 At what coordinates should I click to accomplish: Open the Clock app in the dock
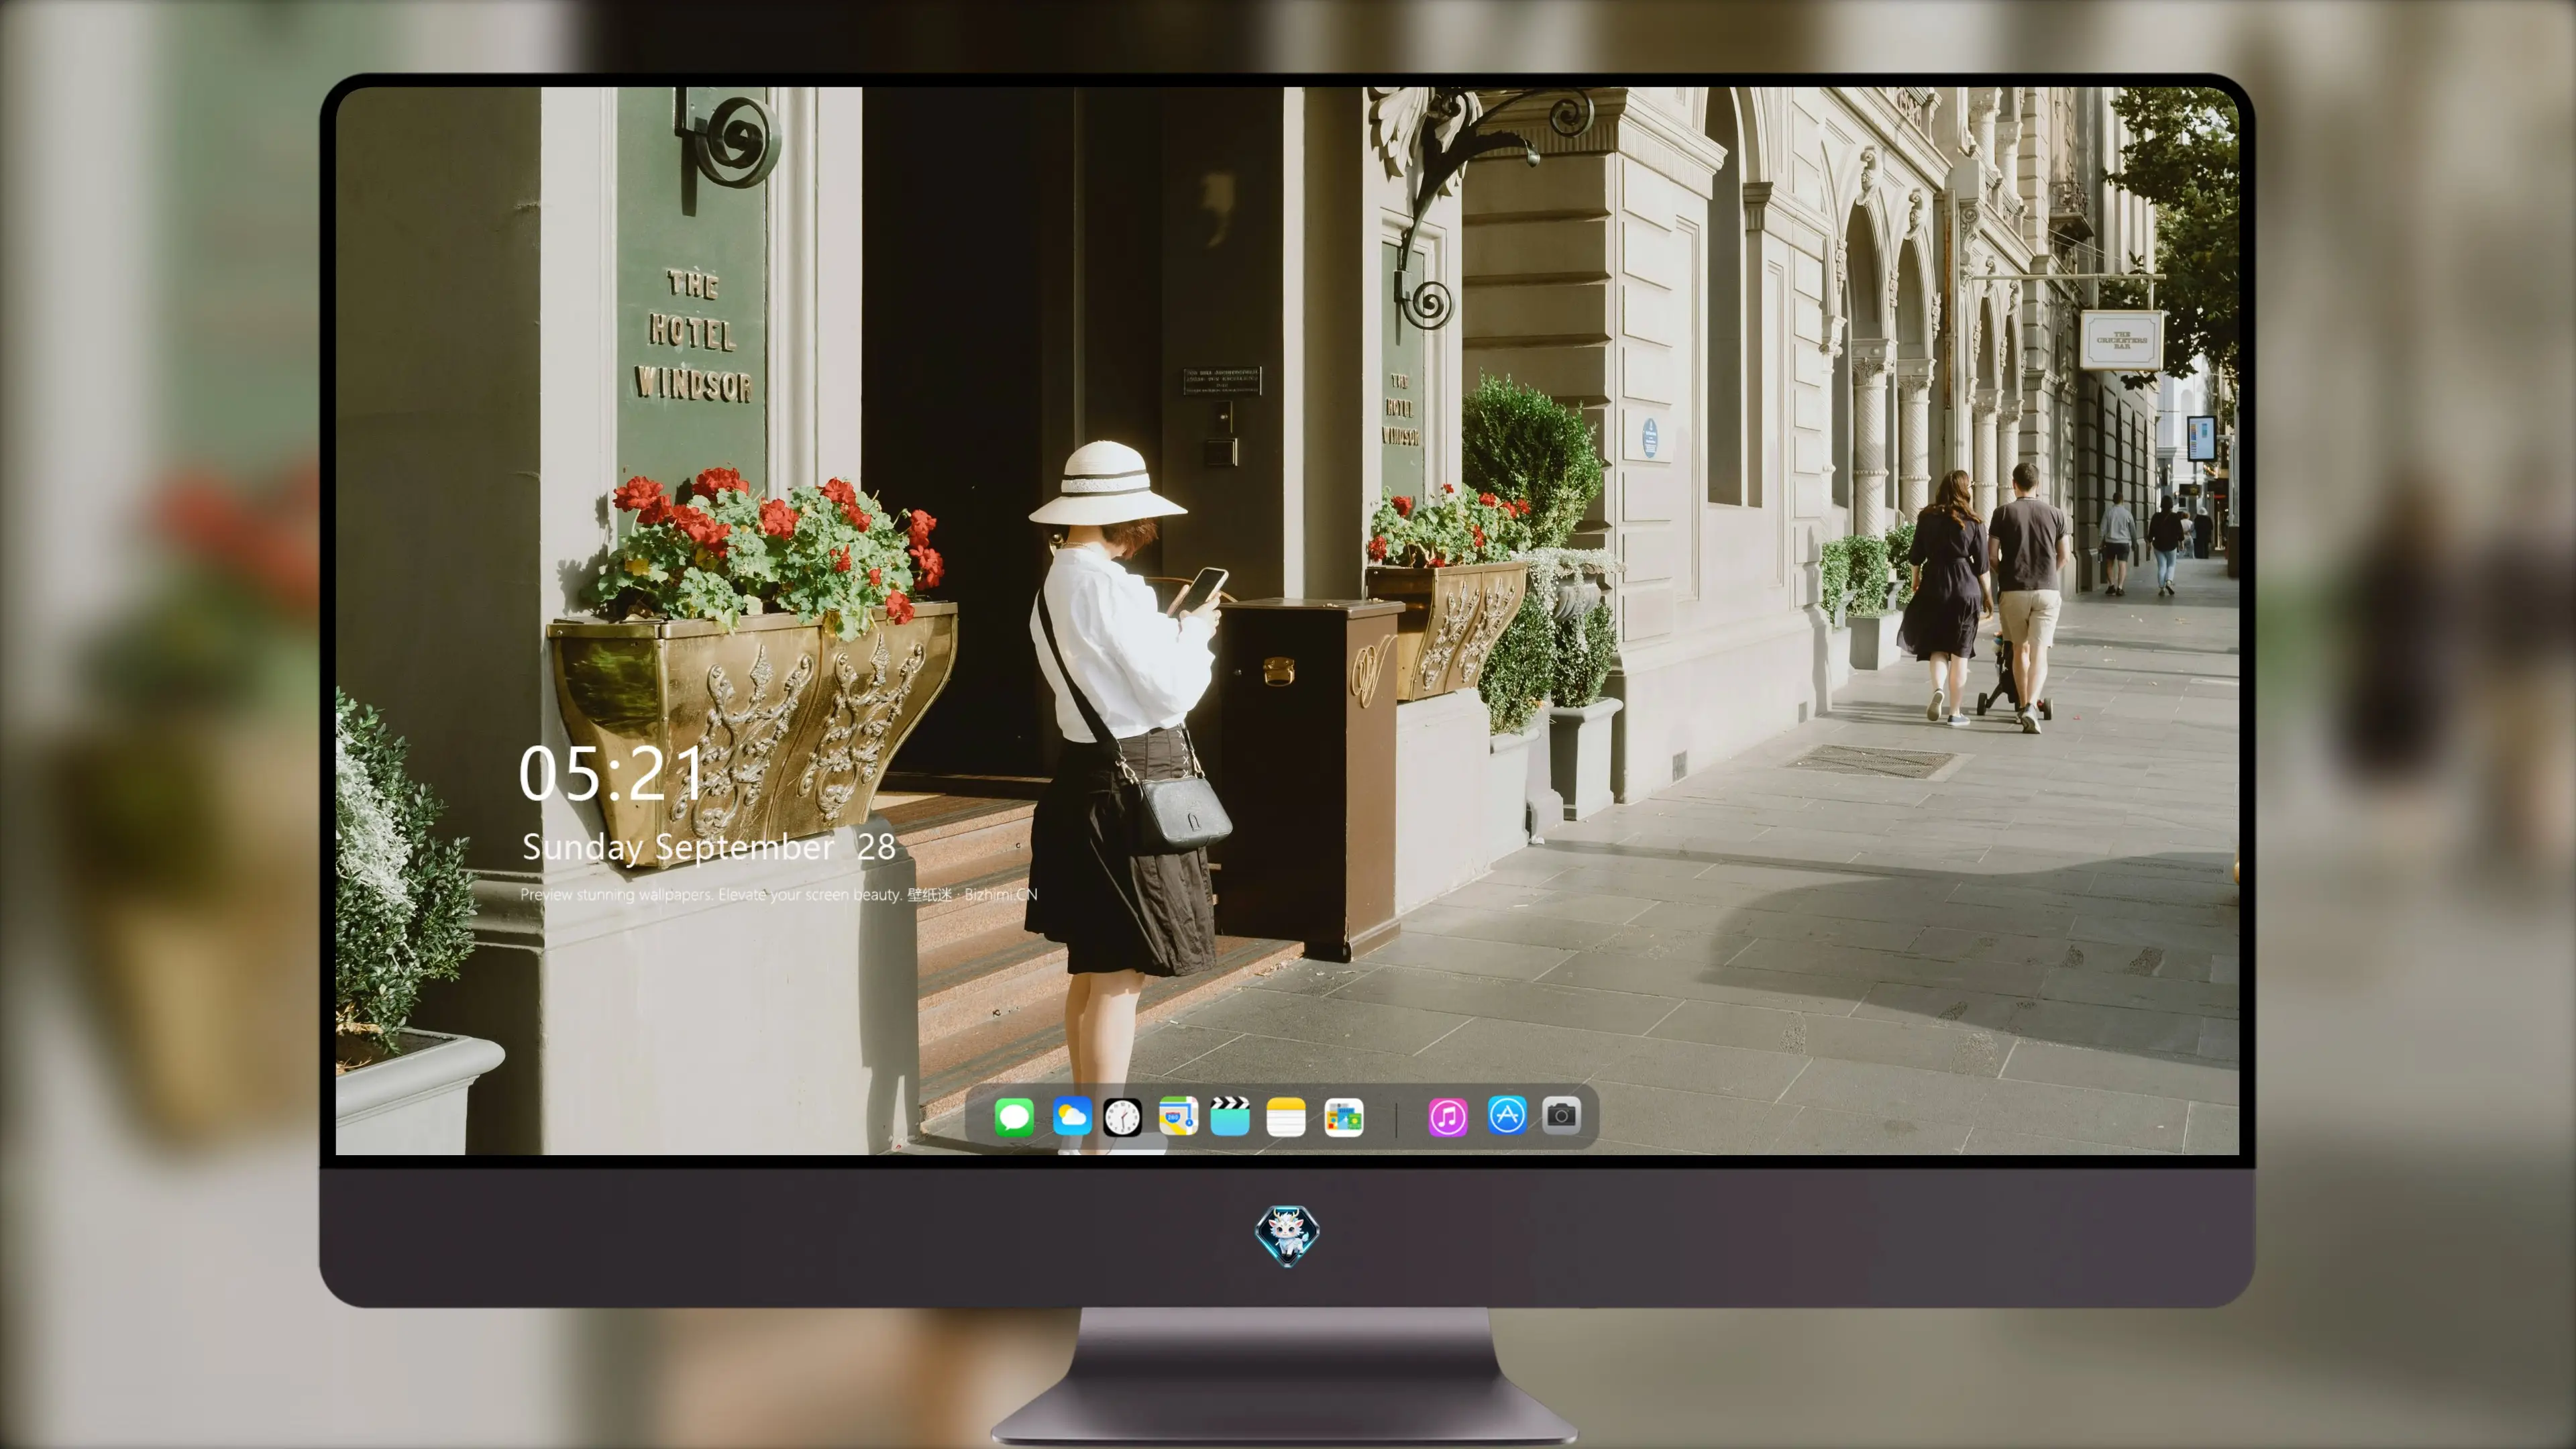coord(1122,1116)
